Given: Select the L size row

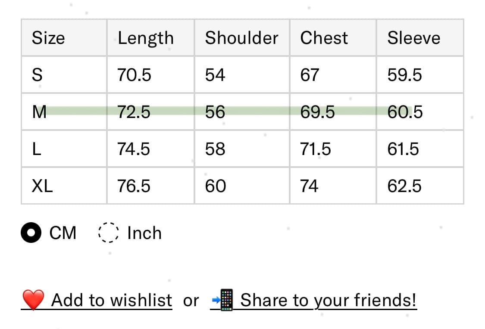Looking at the screenshot, I should click(37, 149).
